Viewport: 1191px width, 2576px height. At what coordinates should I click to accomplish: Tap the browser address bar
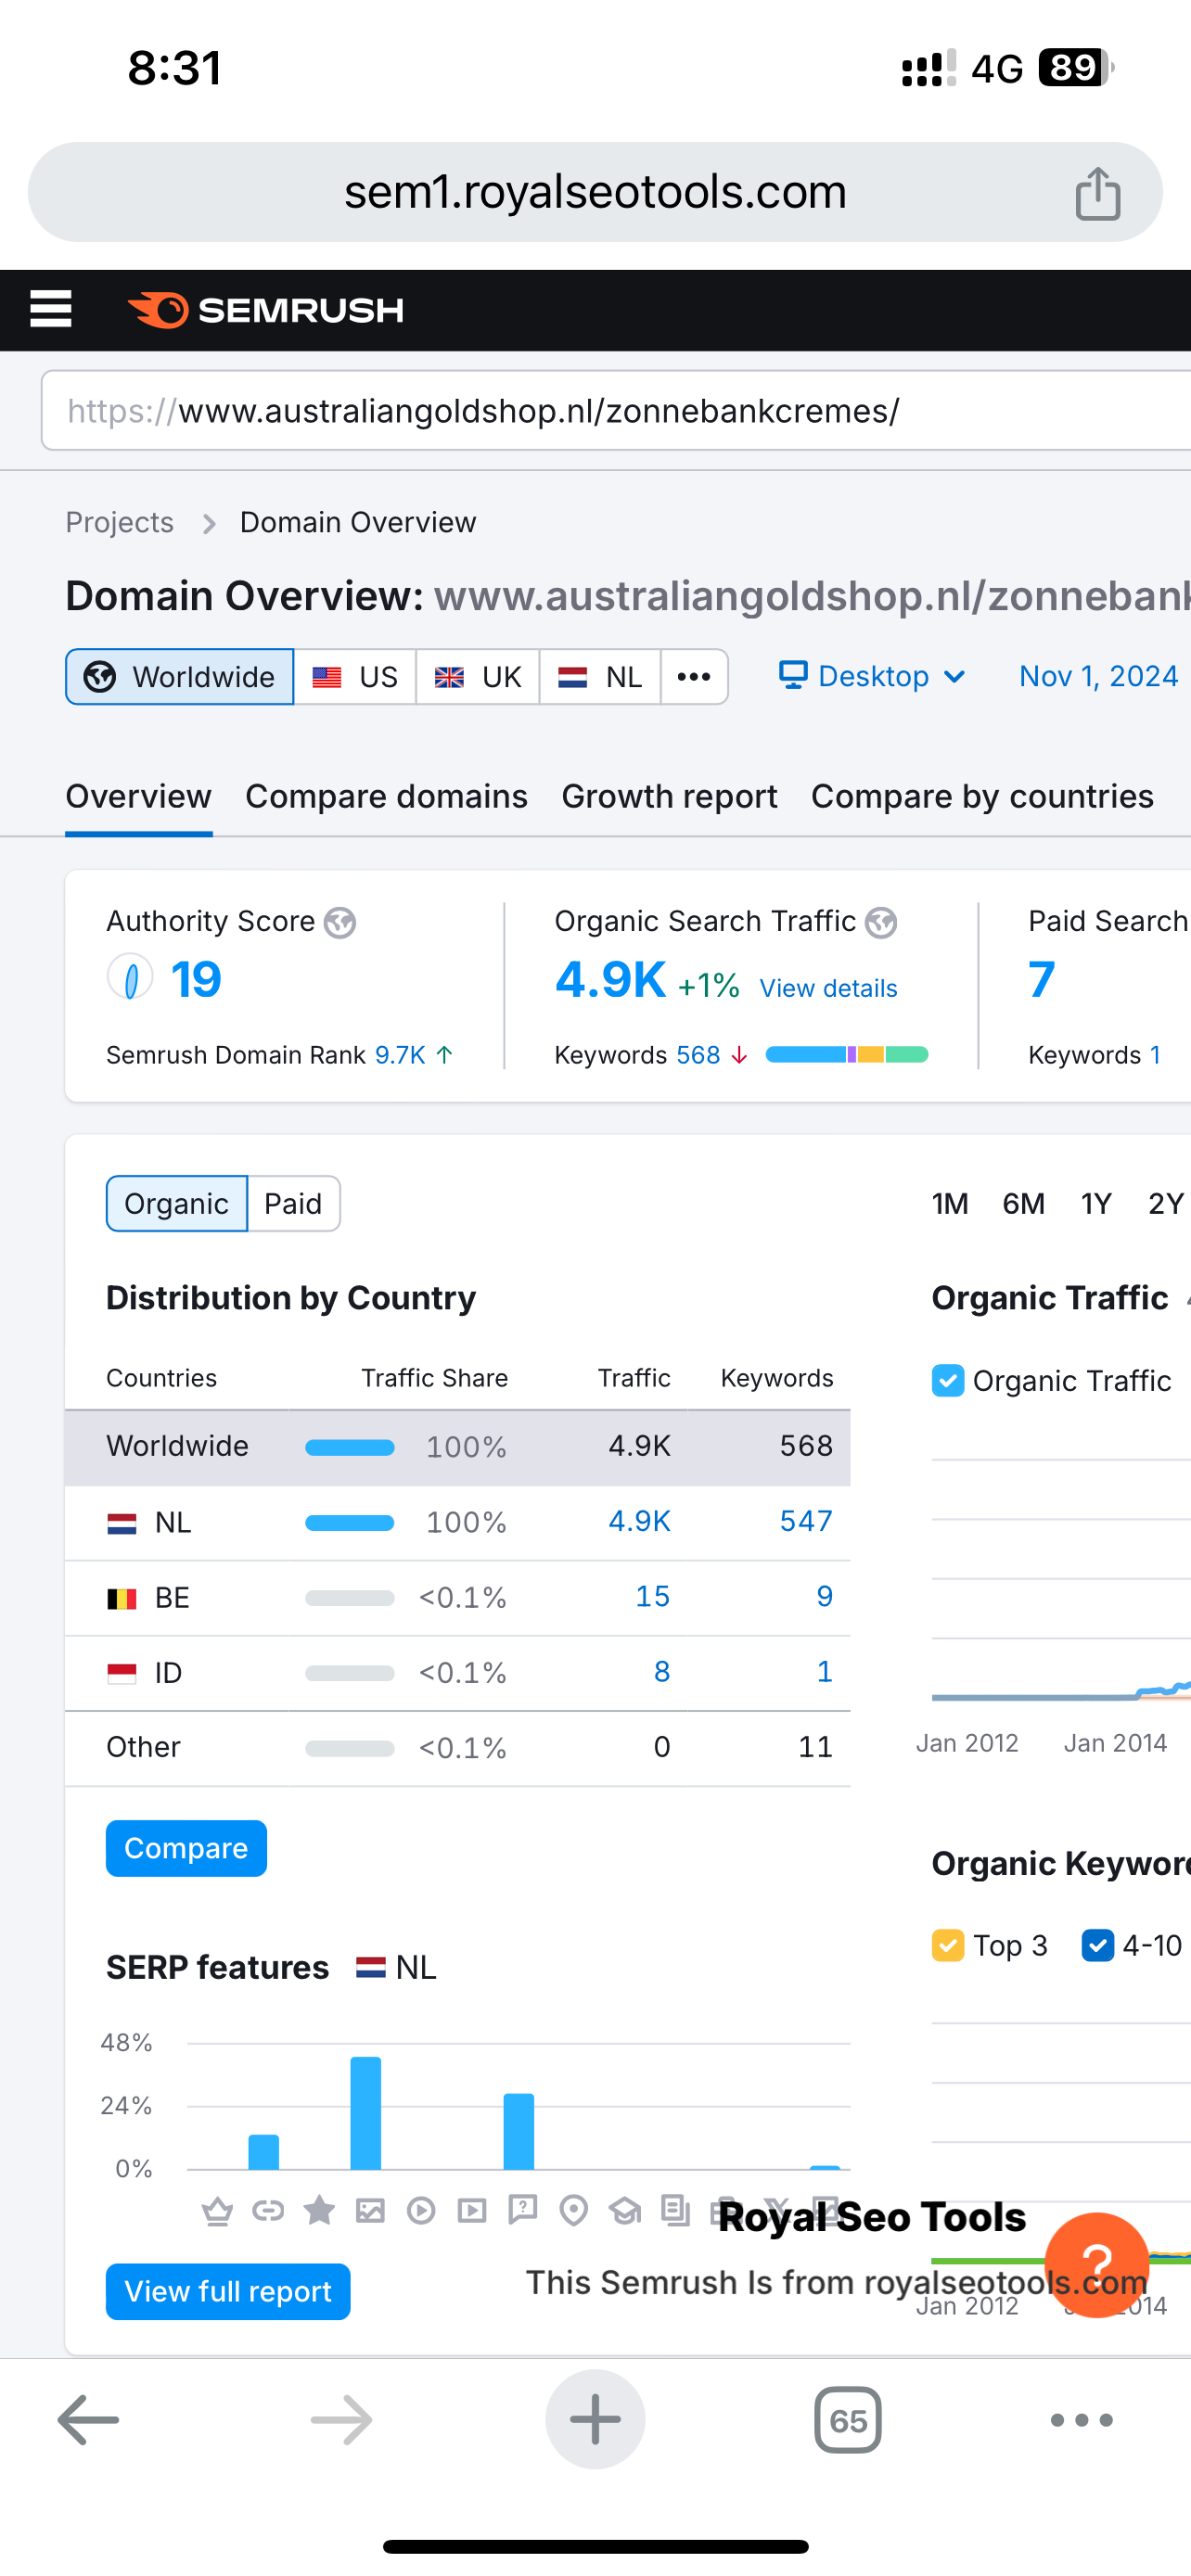coord(595,192)
